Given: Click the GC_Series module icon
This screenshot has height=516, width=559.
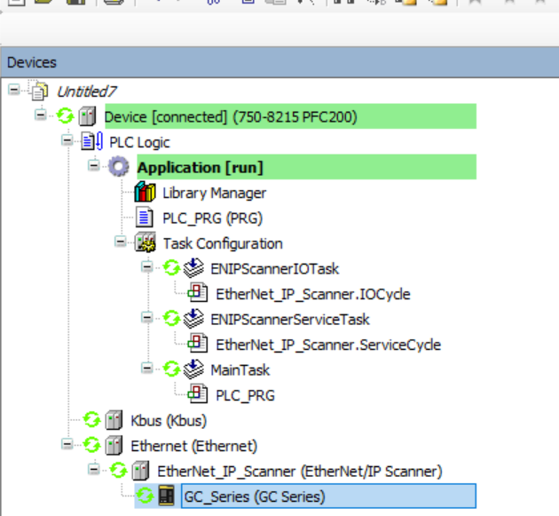Looking at the screenshot, I should pyautogui.click(x=166, y=496).
